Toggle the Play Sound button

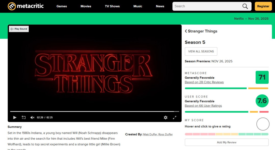click(19, 29)
